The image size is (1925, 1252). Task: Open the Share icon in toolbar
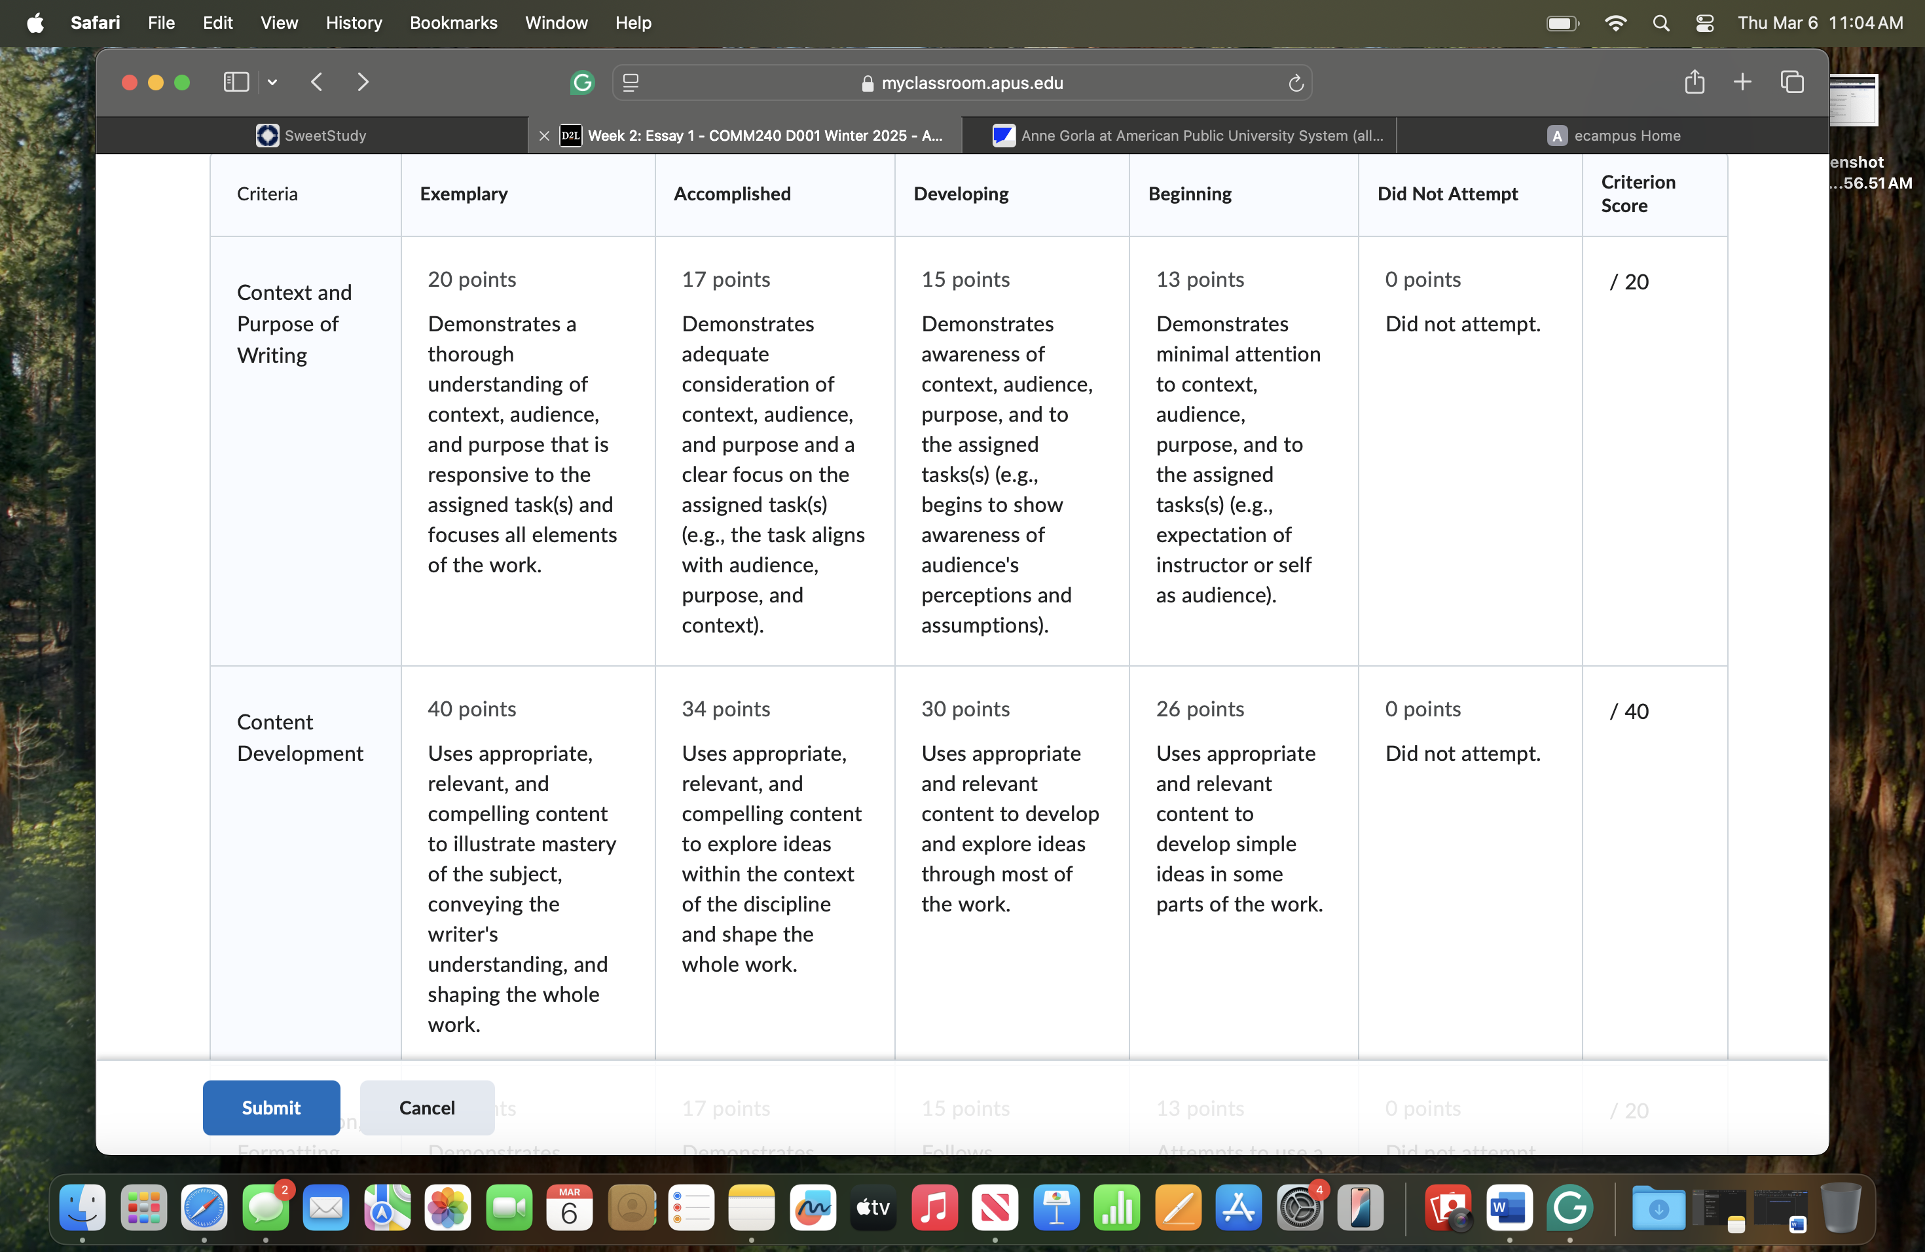pyautogui.click(x=1695, y=82)
